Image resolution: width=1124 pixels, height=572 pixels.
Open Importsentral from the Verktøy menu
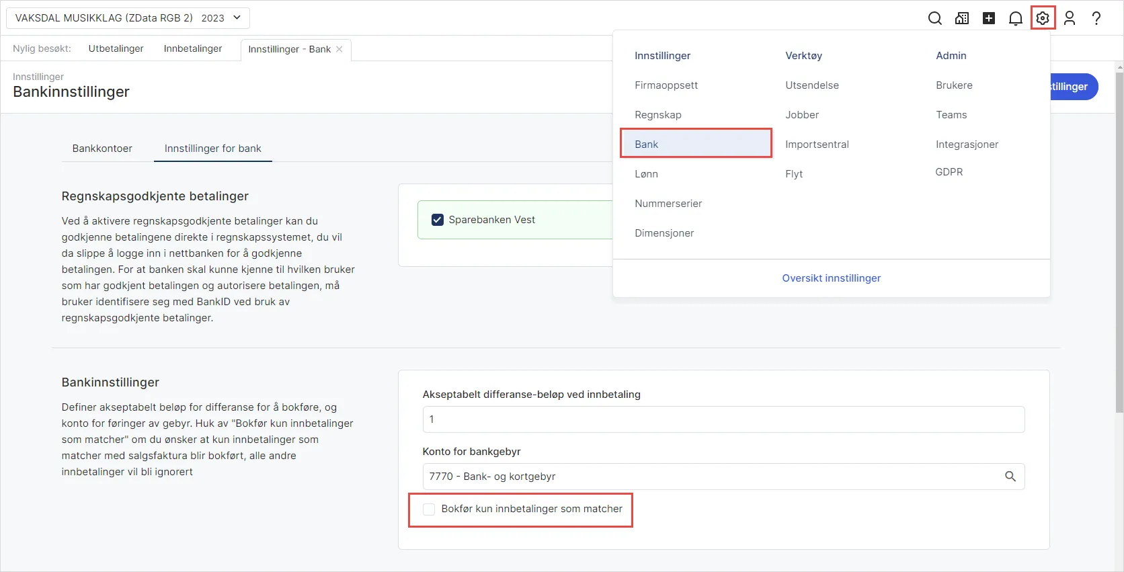click(817, 145)
